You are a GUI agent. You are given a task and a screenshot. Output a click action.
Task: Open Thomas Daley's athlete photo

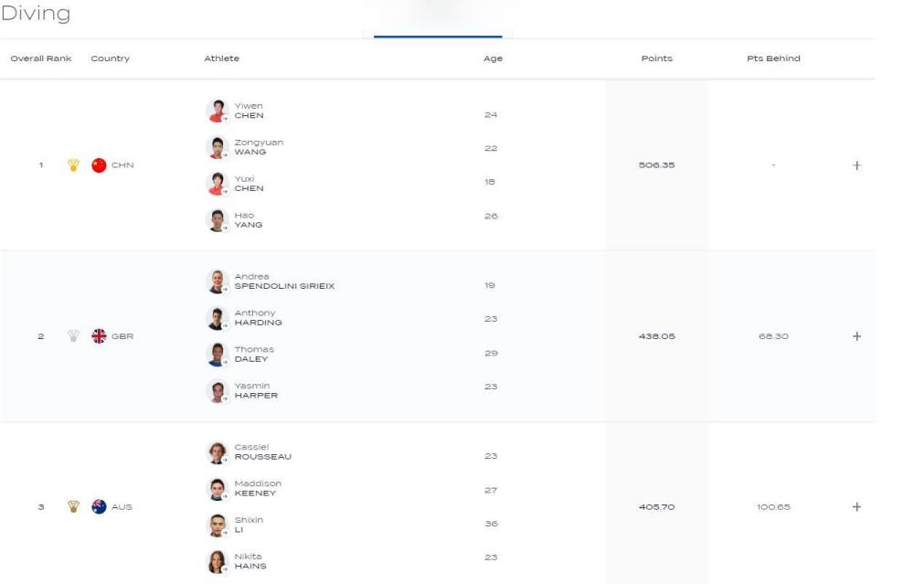218,354
